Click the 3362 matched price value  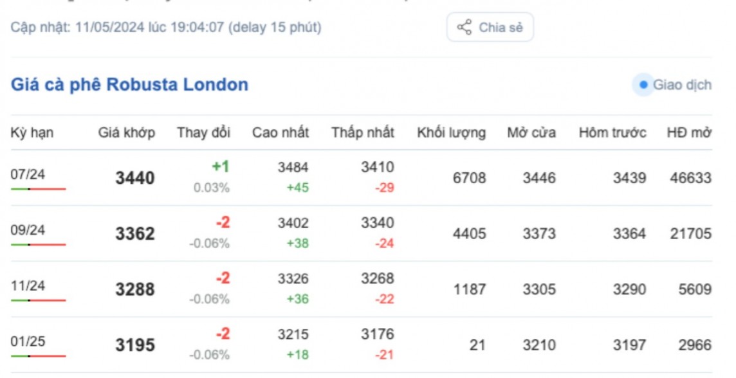coord(135,234)
